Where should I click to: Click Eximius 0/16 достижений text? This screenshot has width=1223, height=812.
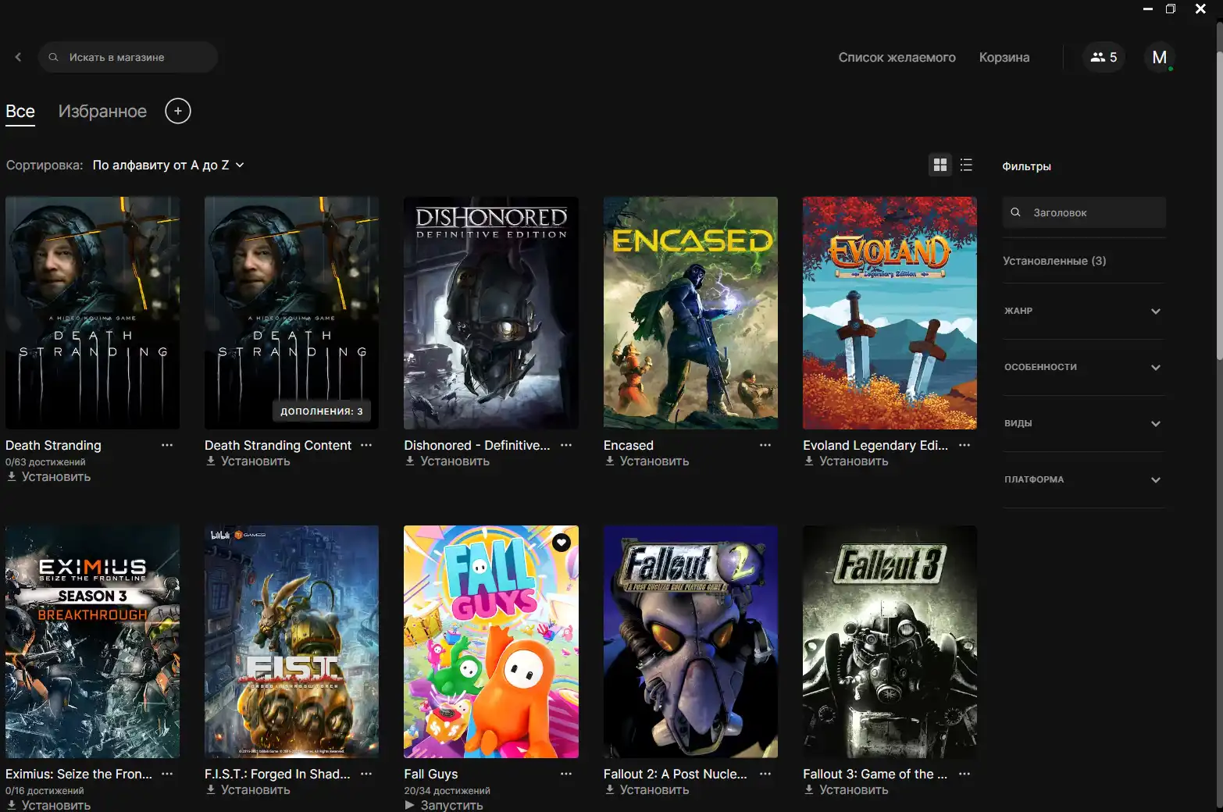click(45, 790)
